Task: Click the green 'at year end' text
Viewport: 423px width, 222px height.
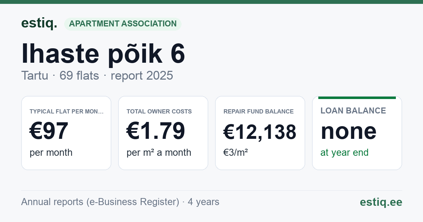Action: (x=344, y=153)
